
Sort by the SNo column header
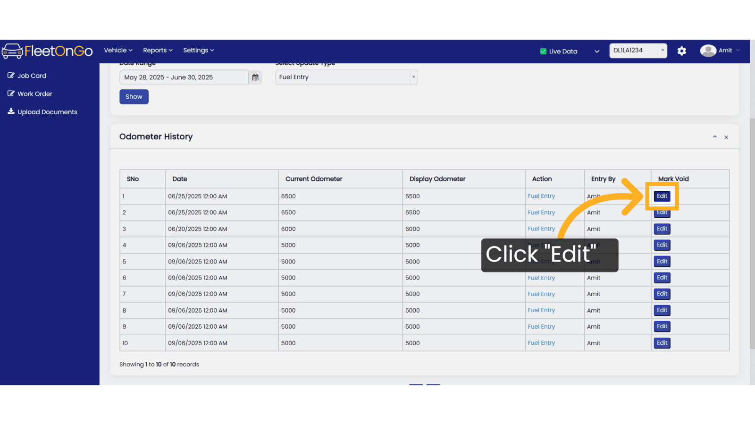coord(143,179)
